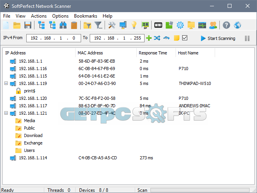
Task: Sort by the IP Address column header
Action: (x=39, y=53)
